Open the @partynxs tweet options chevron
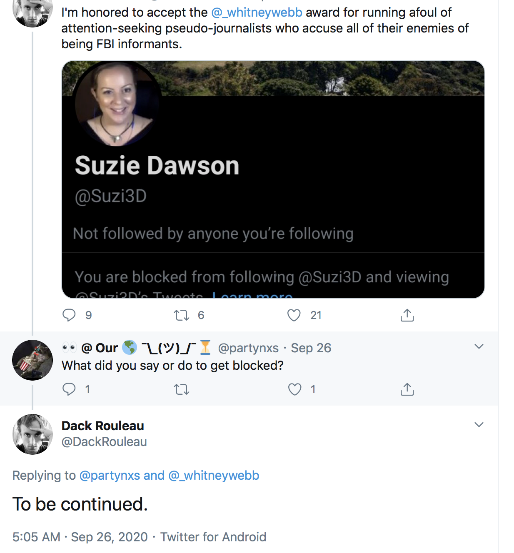 point(479,346)
